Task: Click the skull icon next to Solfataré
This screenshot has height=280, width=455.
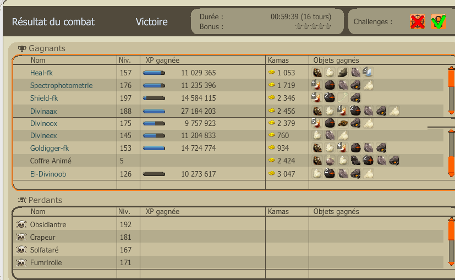Action: point(21,250)
